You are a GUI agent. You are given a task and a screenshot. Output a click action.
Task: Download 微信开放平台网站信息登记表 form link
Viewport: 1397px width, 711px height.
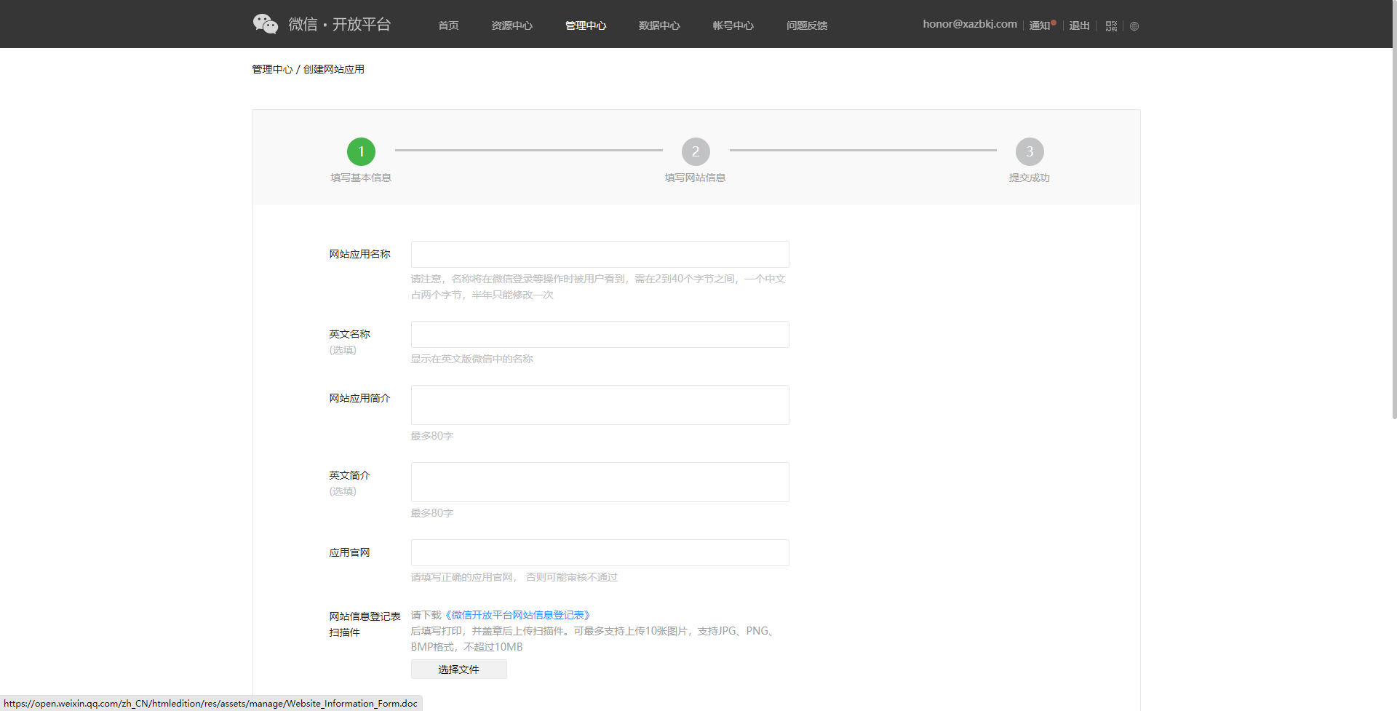click(517, 615)
